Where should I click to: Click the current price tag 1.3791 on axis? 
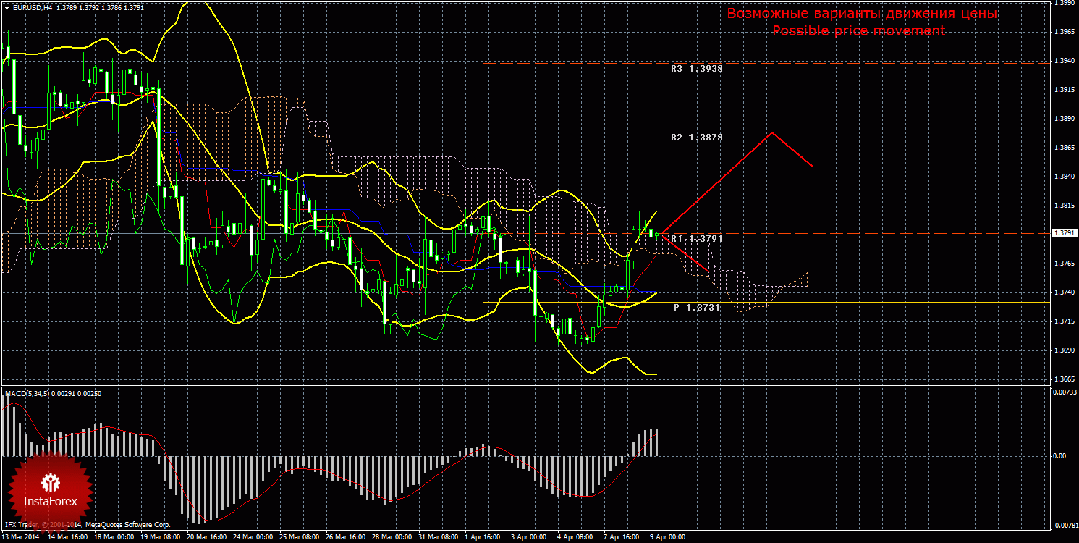pyautogui.click(x=1063, y=233)
